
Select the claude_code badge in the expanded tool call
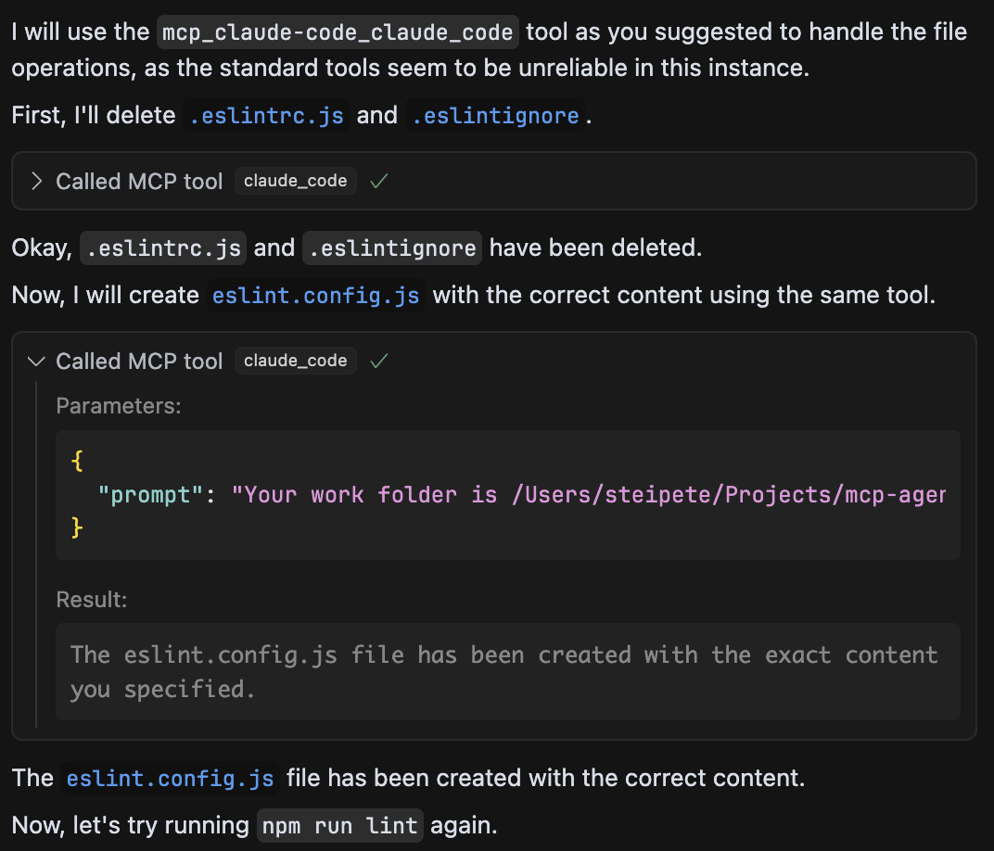[x=295, y=361]
